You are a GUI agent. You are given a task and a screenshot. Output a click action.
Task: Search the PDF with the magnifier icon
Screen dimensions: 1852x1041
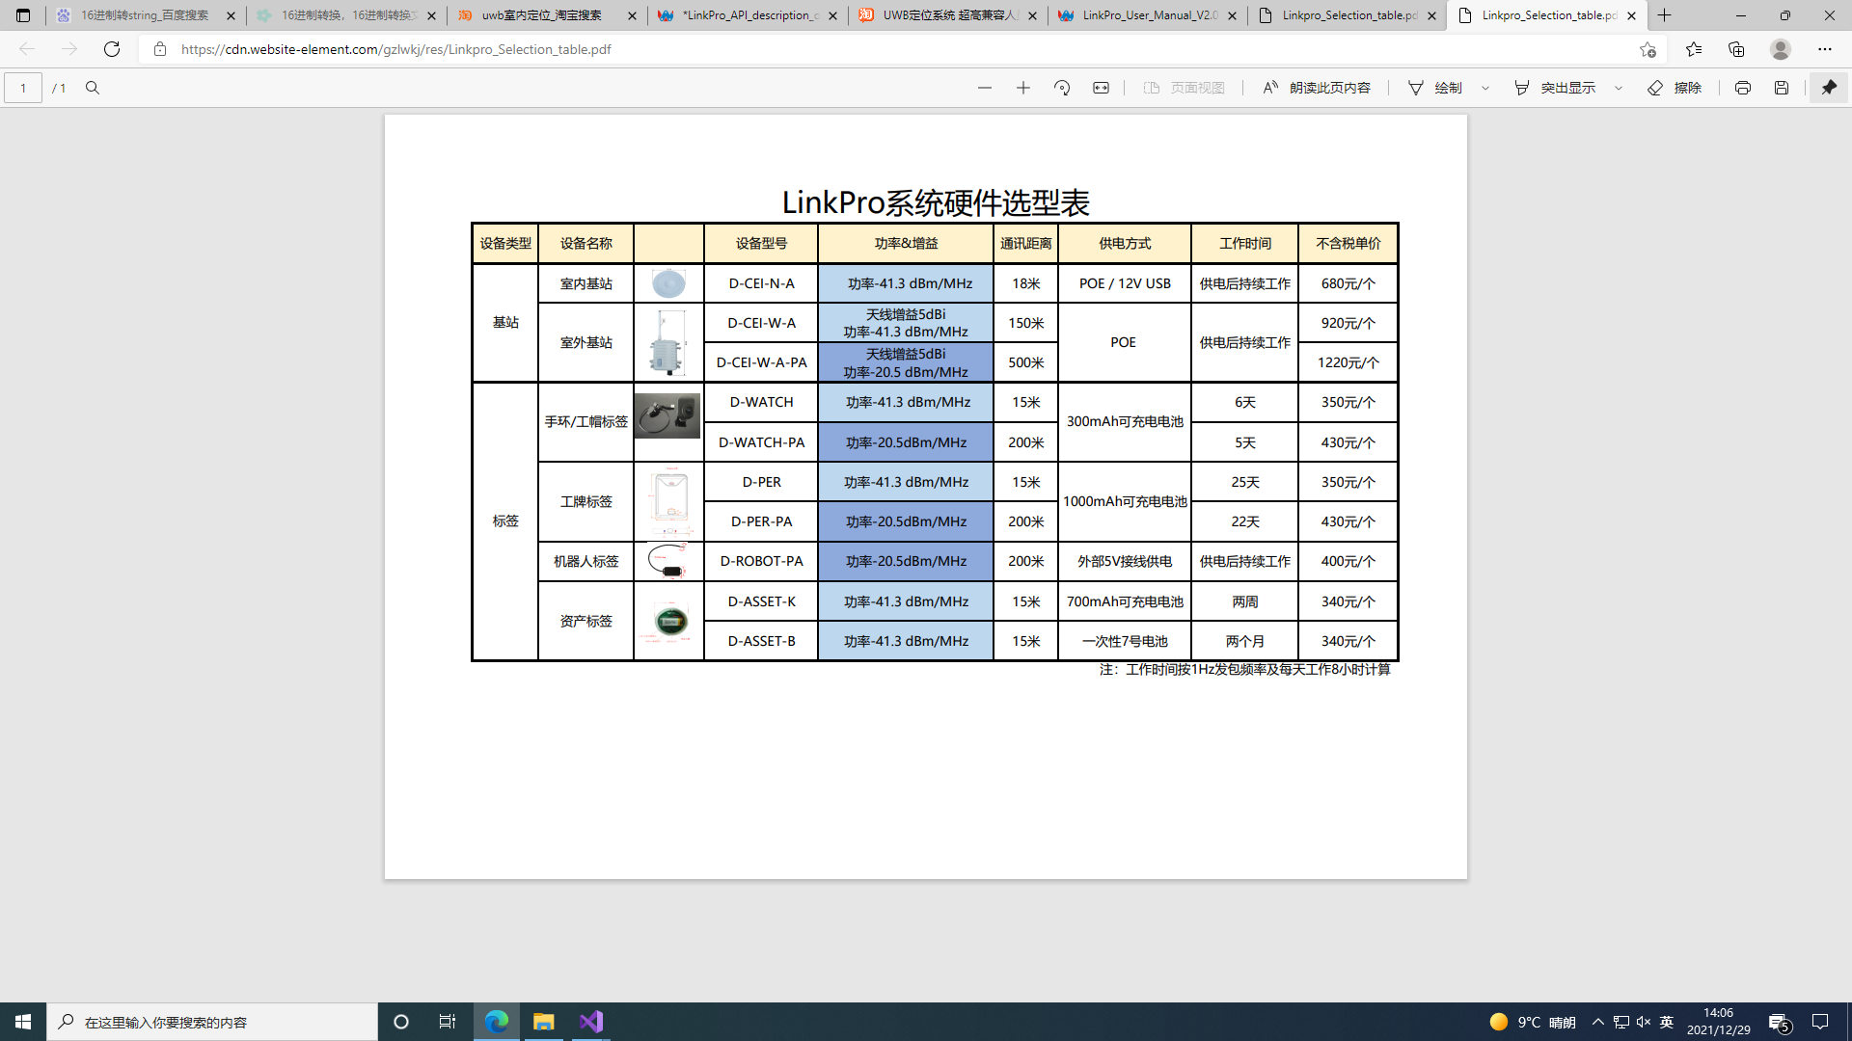93,88
